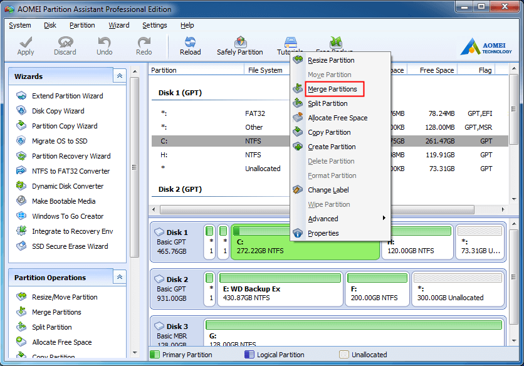Open the Disk menu
Image resolution: width=524 pixels, height=366 pixels.
click(x=50, y=25)
